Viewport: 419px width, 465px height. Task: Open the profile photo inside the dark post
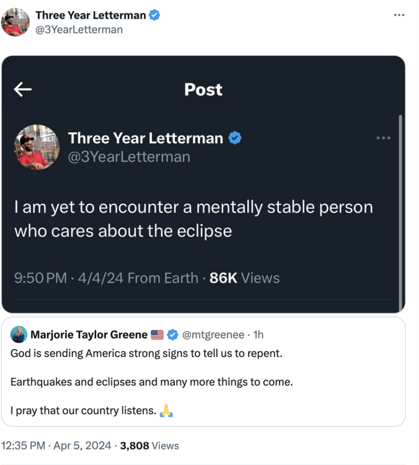(37, 147)
